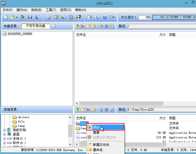Viewport: 196px width, 154px height.
Task: Click the up-folder icon in disc pane
Action: [x=77, y=26]
